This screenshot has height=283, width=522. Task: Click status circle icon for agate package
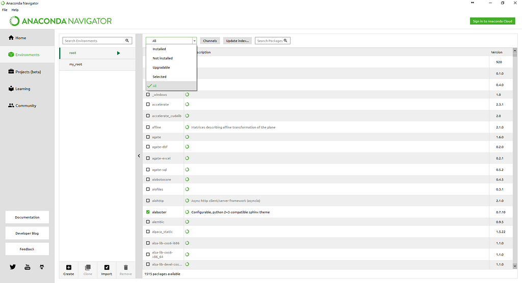(187, 137)
